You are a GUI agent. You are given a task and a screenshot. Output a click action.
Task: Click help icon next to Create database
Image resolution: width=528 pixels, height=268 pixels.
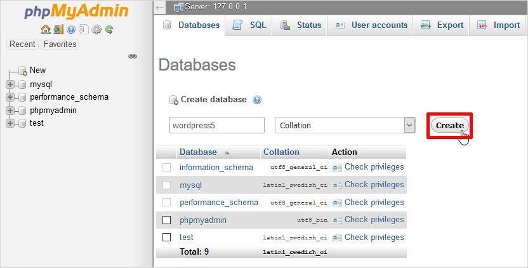(x=257, y=100)
